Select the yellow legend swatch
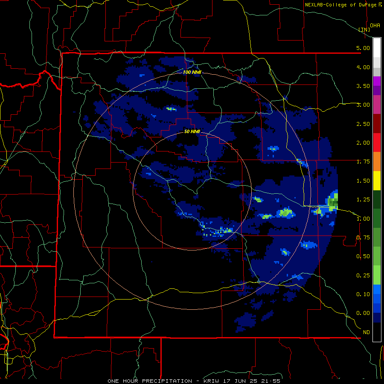 coord(377,180)
